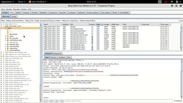The image size is (183, 103).
Task: Open the Burp menu
Action: pyautogui.click(x=3, y=9)
